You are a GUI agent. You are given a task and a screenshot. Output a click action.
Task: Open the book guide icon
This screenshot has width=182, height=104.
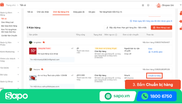coord(148,5)
